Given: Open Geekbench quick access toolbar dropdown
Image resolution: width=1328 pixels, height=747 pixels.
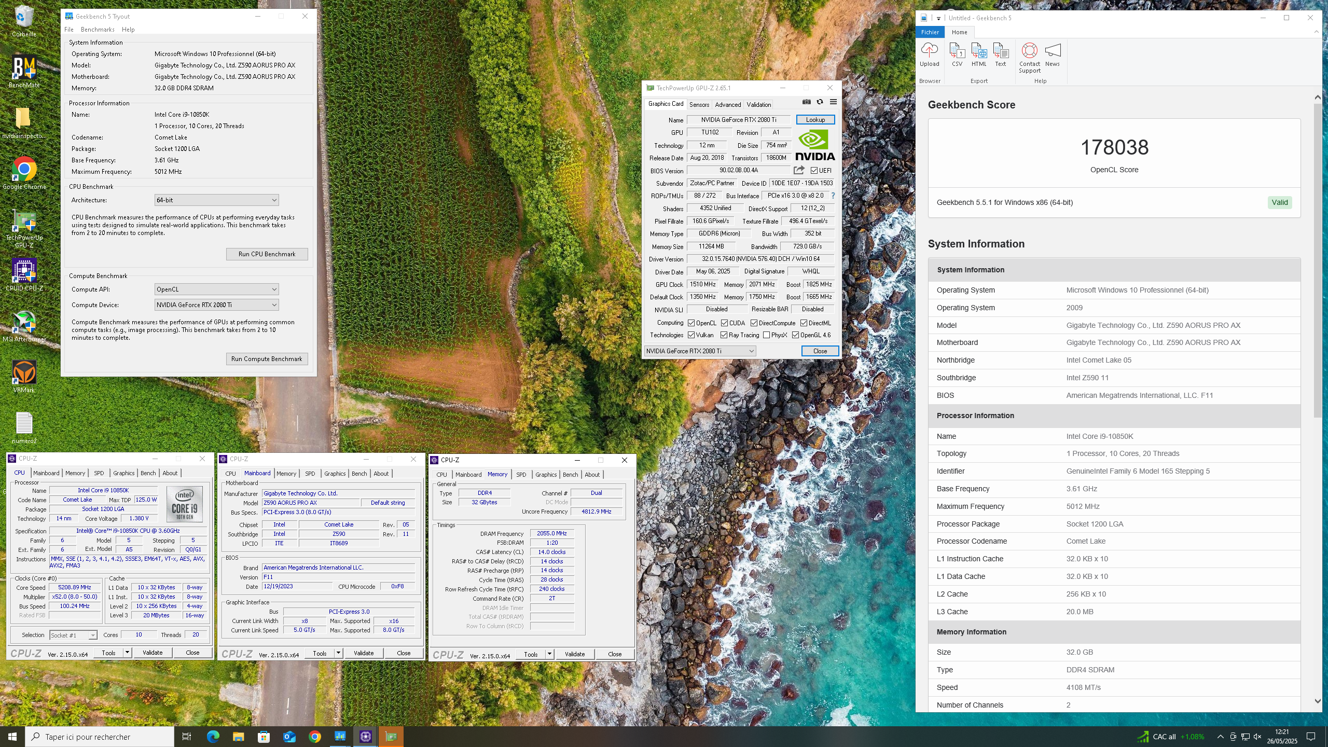Looking at the screenshot, I should point(938,18).
